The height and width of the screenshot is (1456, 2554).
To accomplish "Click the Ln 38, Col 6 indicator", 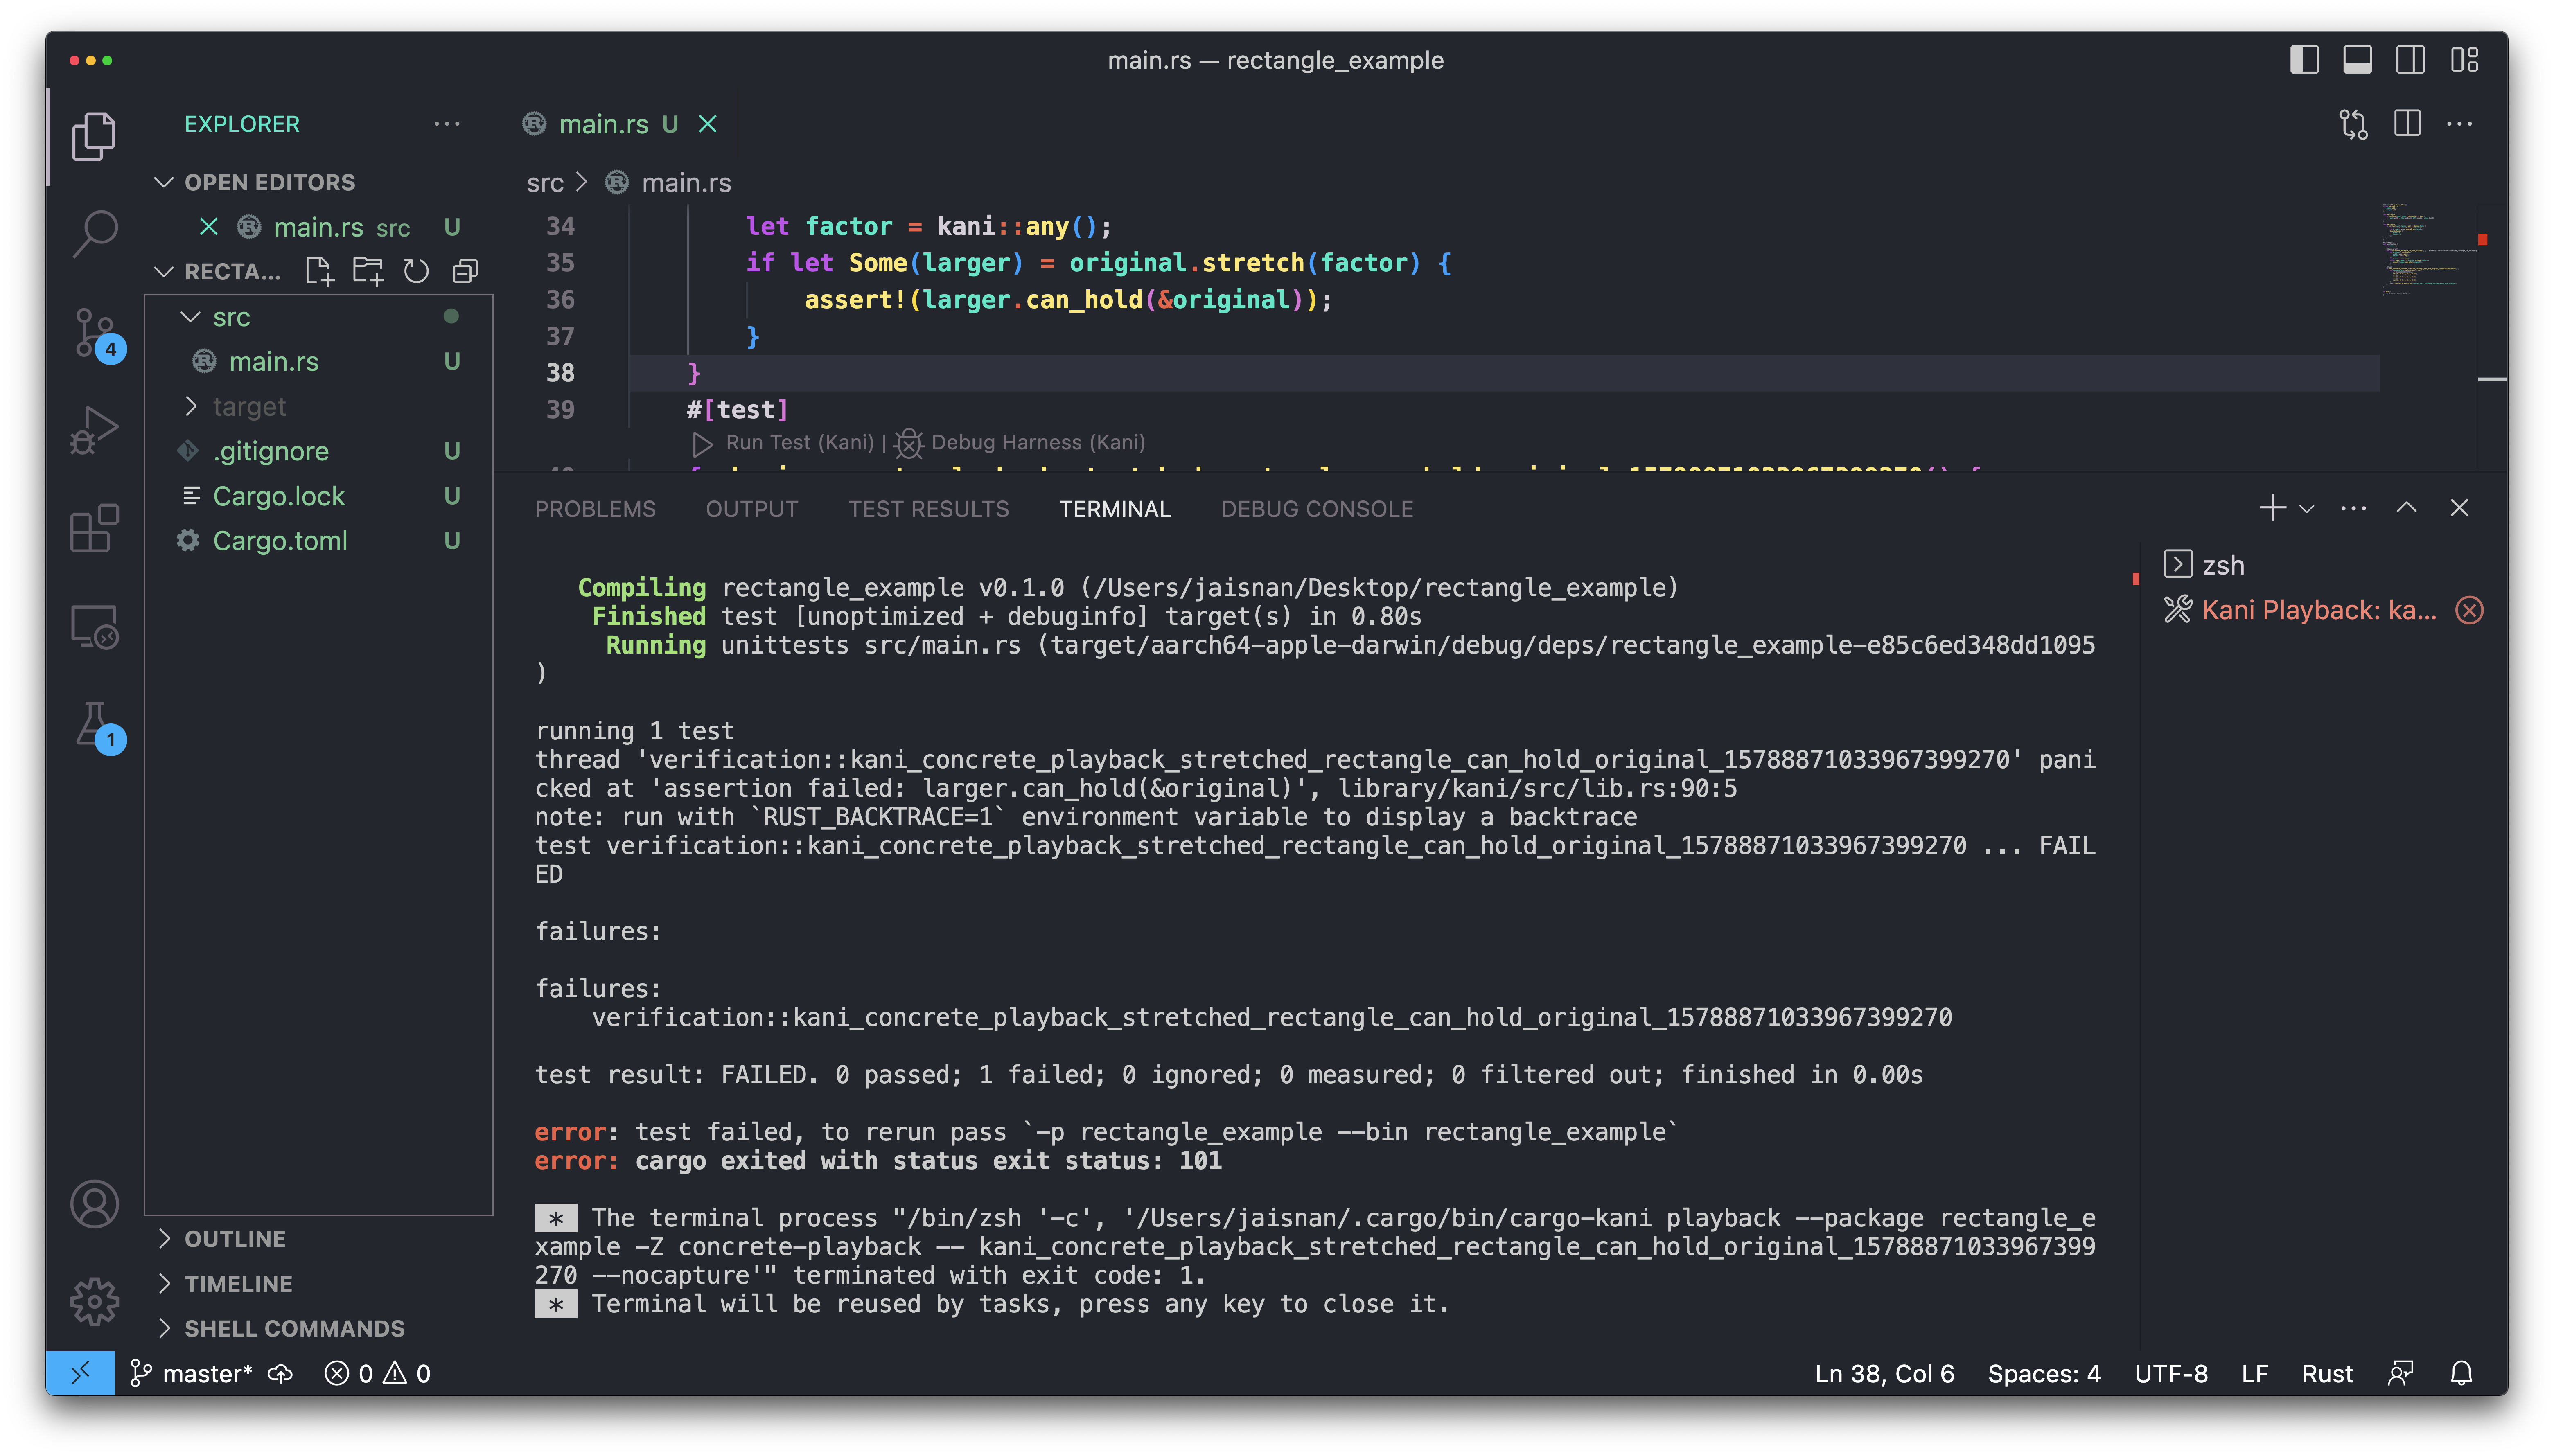I will coord(1884,1373).
